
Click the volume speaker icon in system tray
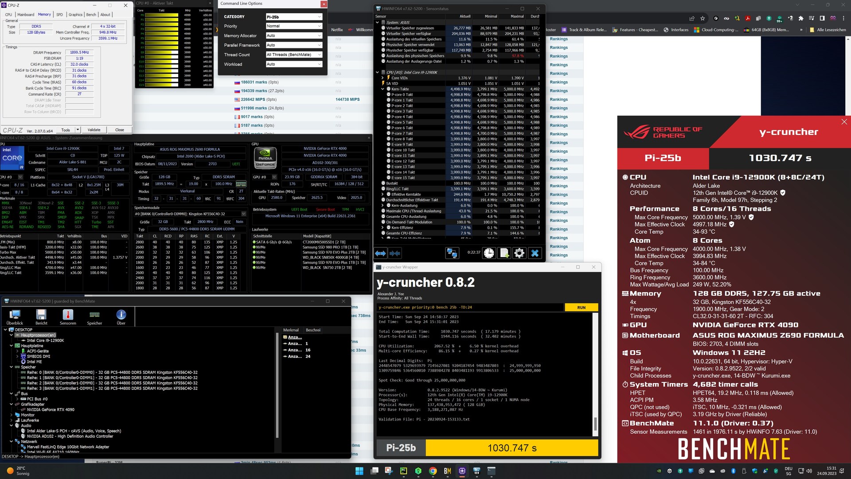[x=809, y=471]
